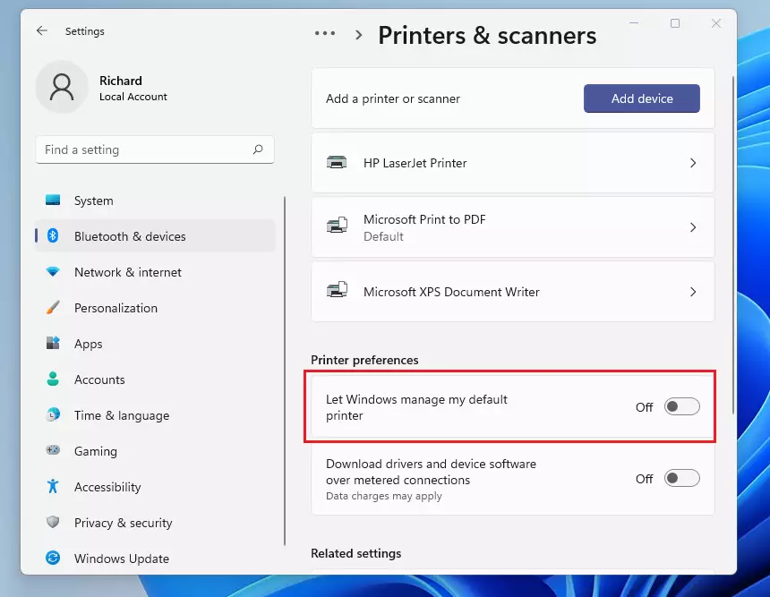Select Bluetooth & devices category
The width and height of the screenshot is (770, 597).
(155, 236)
